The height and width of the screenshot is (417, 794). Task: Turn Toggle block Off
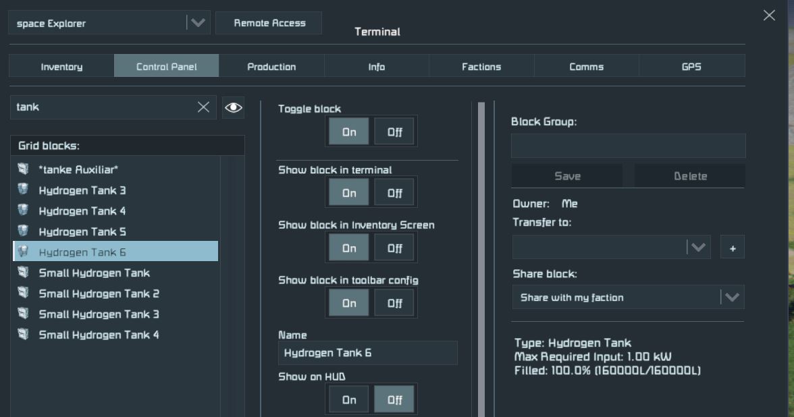[x=395, y=132]
